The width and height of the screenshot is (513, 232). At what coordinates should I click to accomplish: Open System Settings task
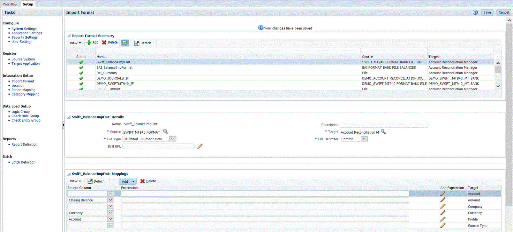pos(24,29)
